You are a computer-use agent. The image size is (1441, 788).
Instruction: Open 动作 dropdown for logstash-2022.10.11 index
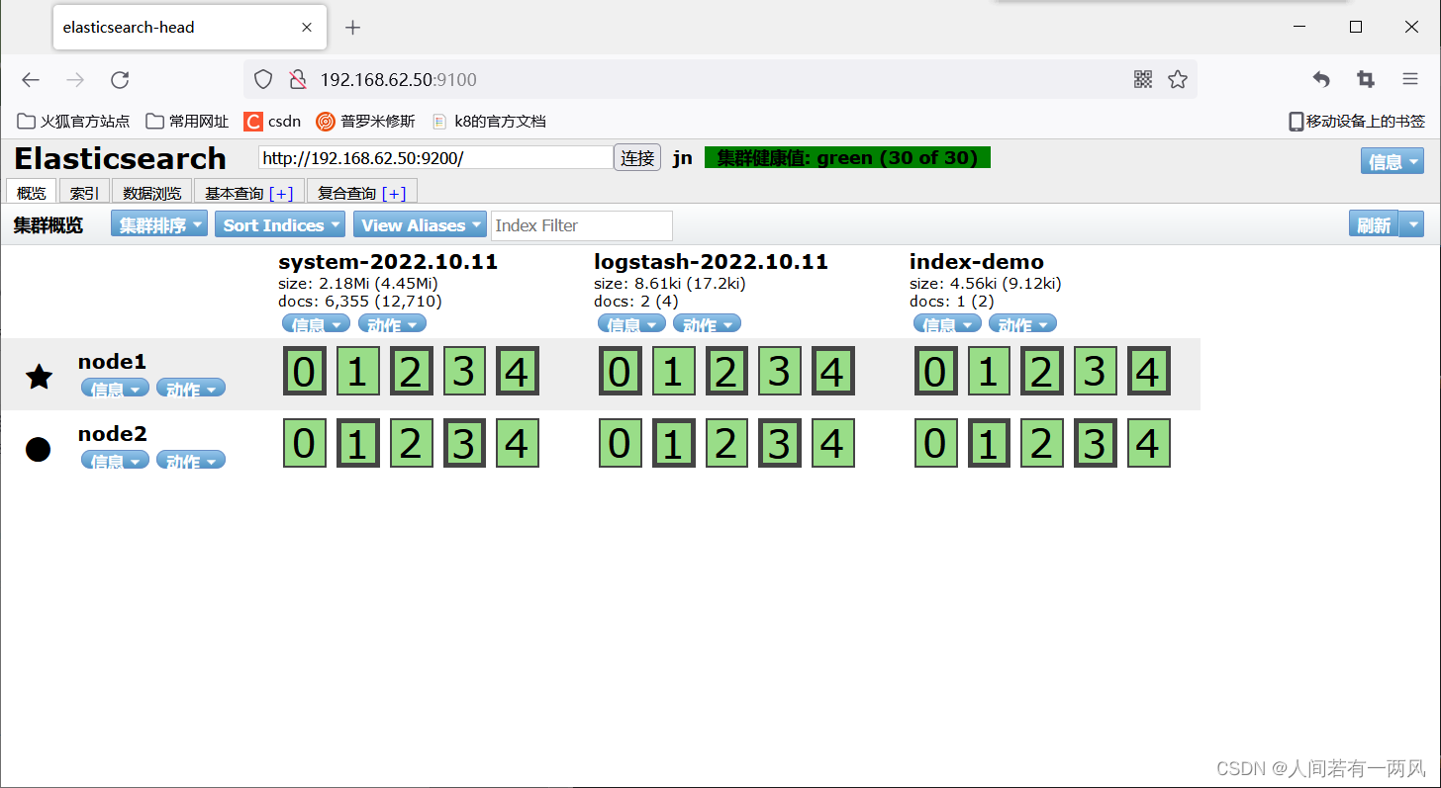point(707,324)
